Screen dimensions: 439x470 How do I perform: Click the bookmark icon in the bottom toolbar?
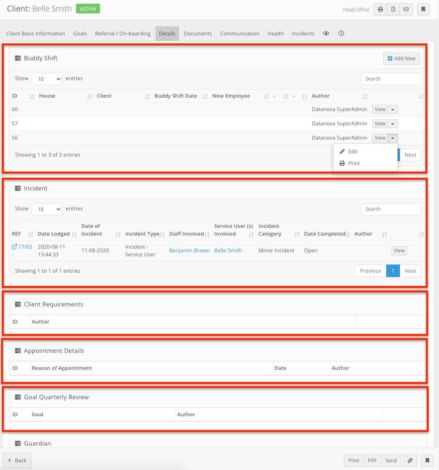click(427, 460)
